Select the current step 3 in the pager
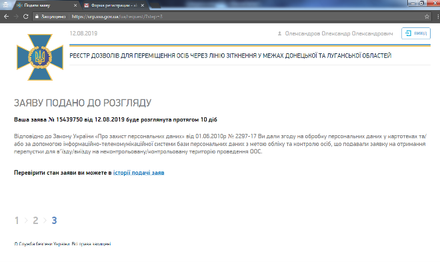 54,221
